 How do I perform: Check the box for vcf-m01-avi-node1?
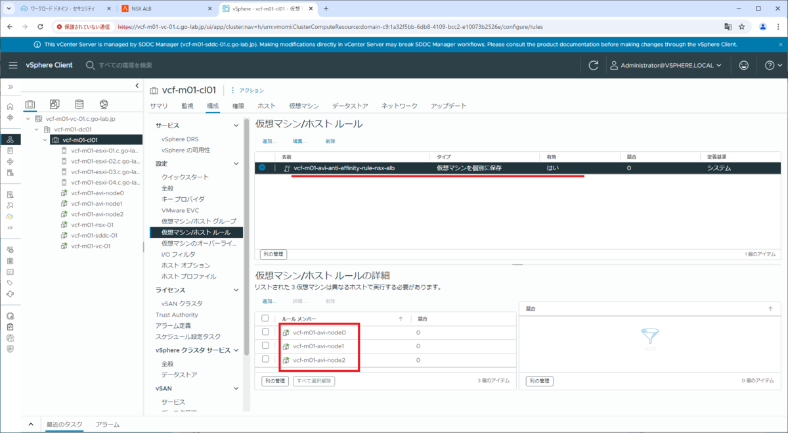pyautogui.click(x=265, y=345)
